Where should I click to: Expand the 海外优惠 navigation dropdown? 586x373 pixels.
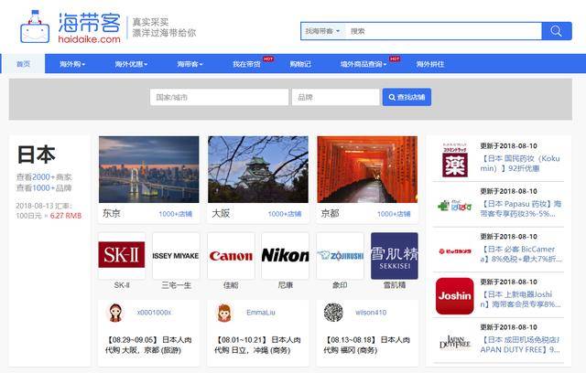(131, 64)
